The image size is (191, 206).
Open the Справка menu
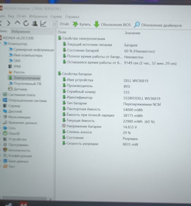point(72,17)
